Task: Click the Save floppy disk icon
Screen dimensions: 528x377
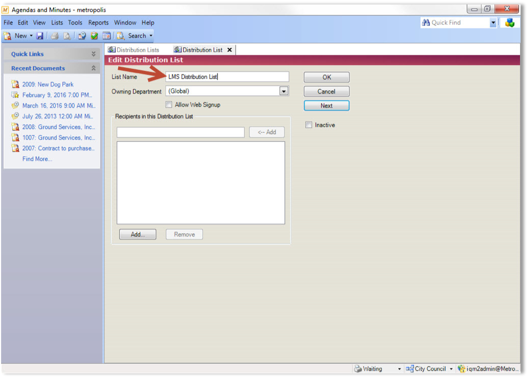Action: coord(40,36)
